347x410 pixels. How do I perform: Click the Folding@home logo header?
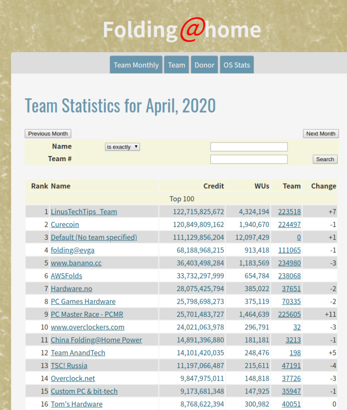182,30
